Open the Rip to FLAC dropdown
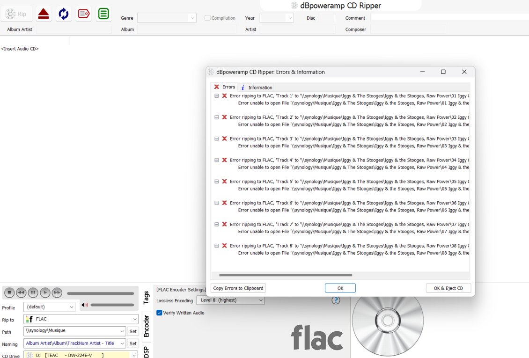The image size is (529, 358). click(81, 319)
